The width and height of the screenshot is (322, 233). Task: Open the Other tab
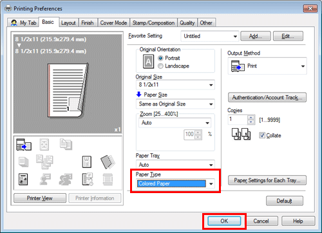click(206, 23)
